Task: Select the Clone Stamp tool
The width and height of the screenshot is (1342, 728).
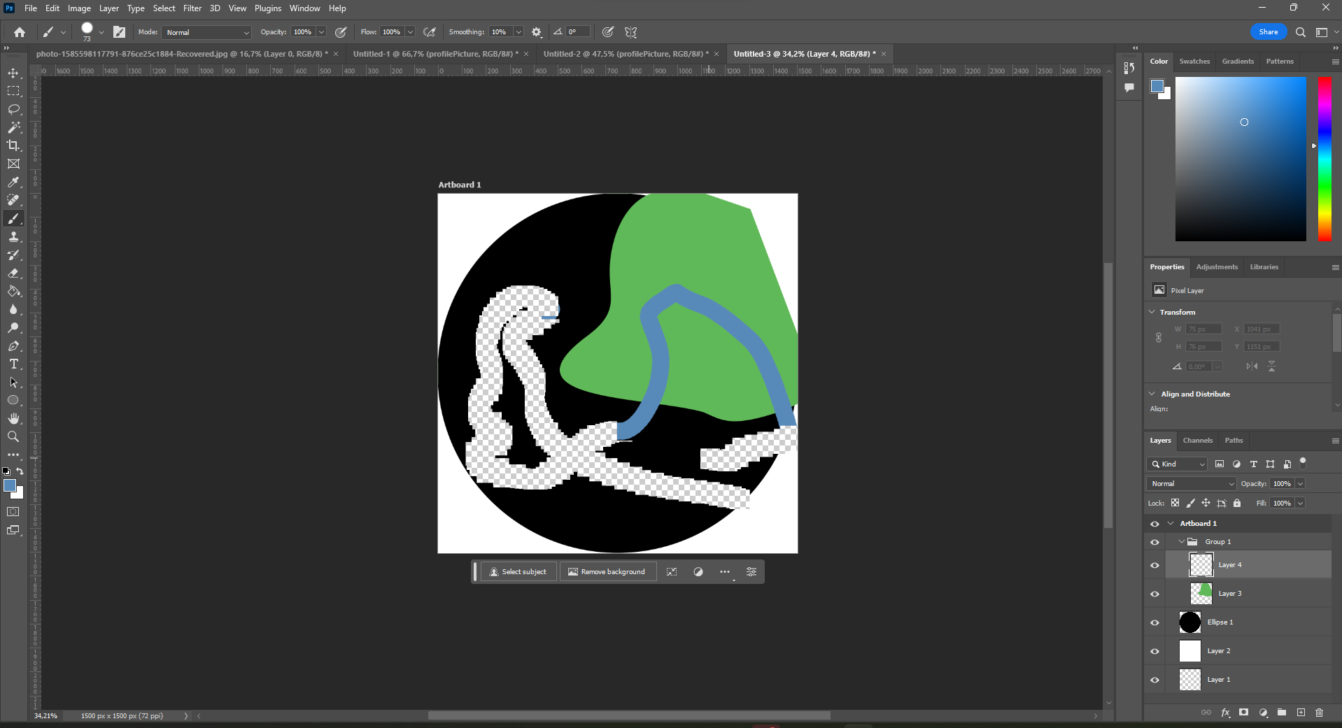Action: pos(14,236)
